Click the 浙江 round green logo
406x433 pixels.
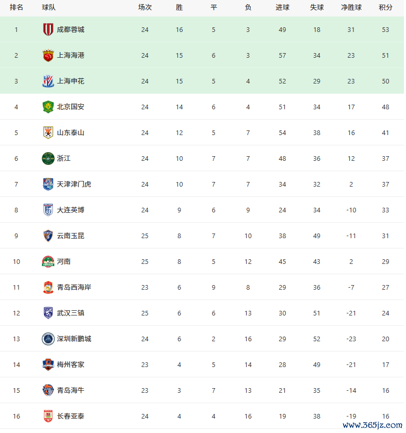click(x=48, y=159)
